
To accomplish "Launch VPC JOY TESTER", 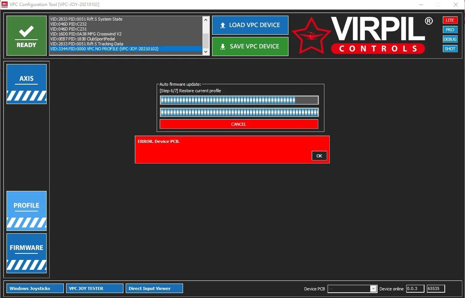I will [95, 288].
